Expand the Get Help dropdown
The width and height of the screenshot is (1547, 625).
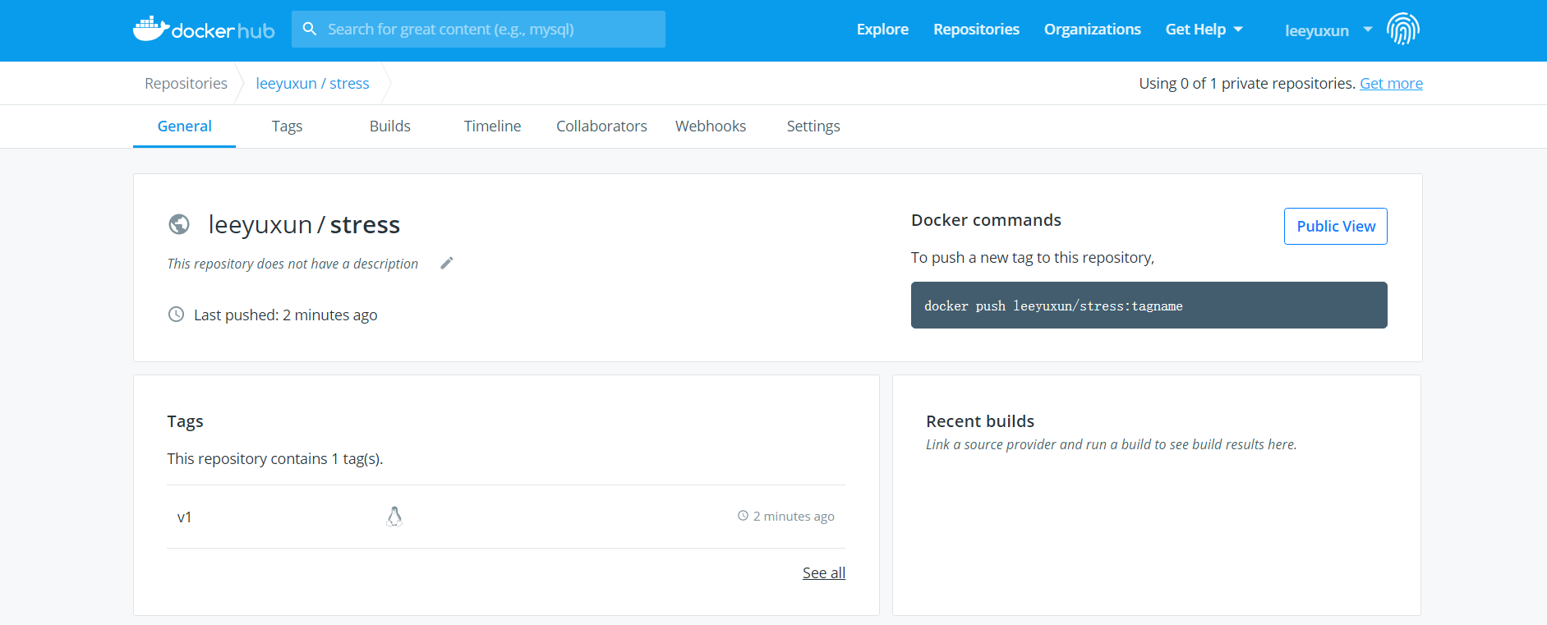(1204, 30)
